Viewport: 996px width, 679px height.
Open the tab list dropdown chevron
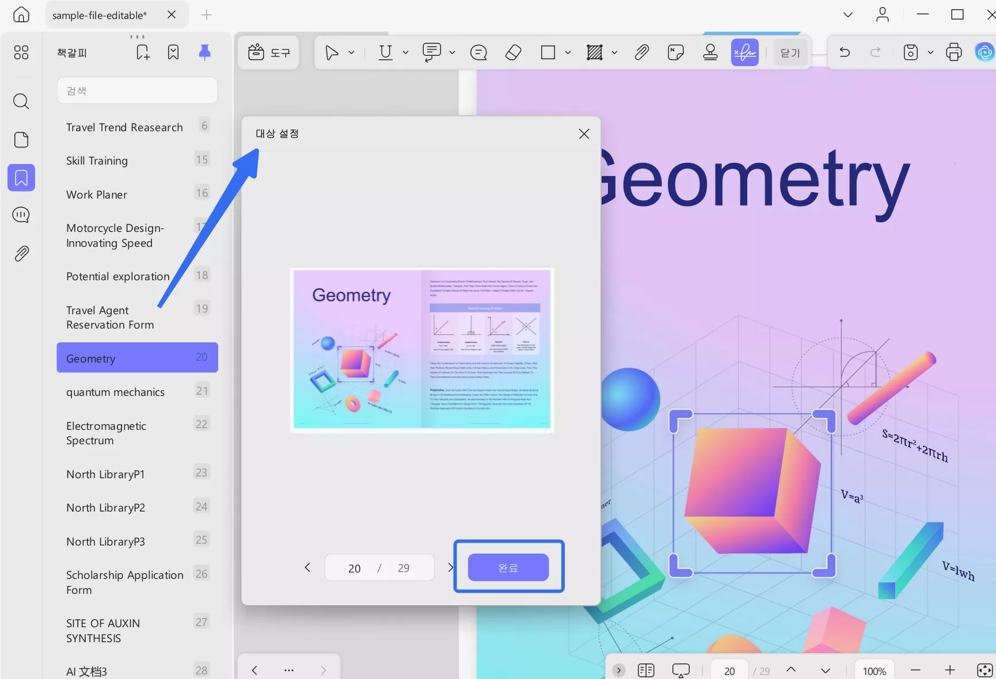(x=848, y=15)
